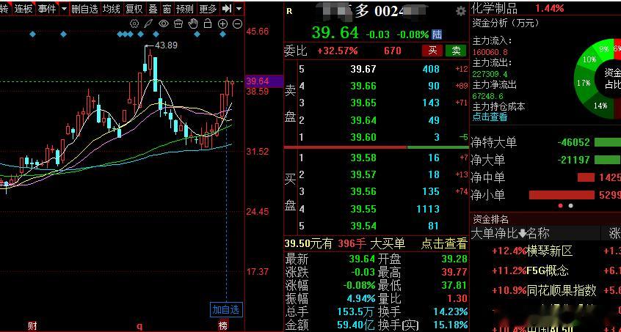Image resolution: width=621 pixels, height=332 pixels.
Task: Click the 主力流入 160060.8 value
Action: (490, 52)
